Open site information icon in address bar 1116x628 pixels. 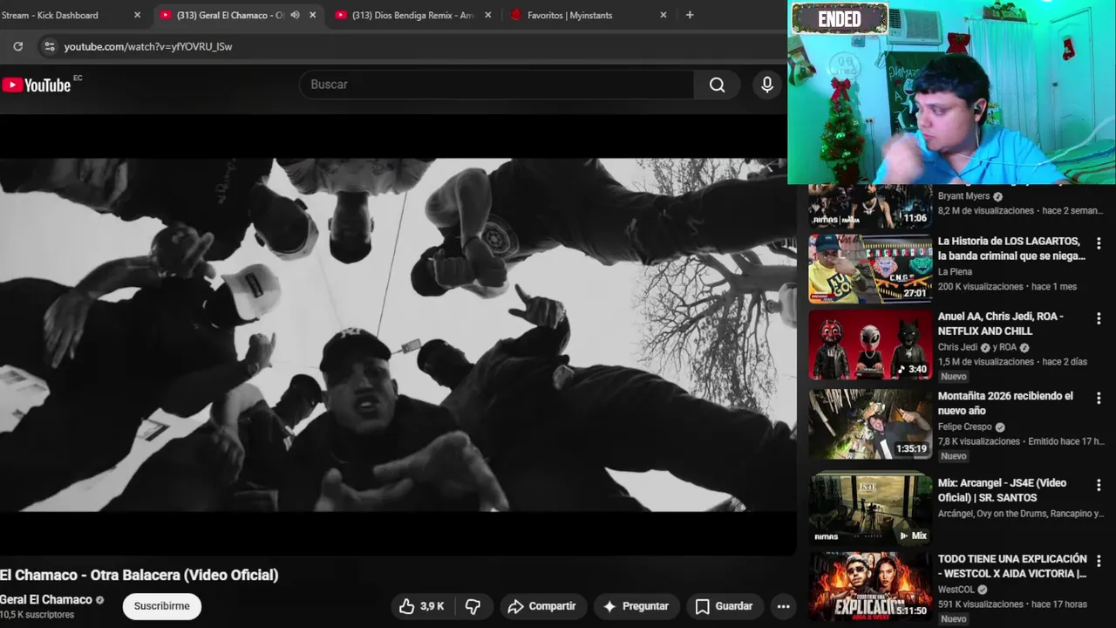click(49, 46)
